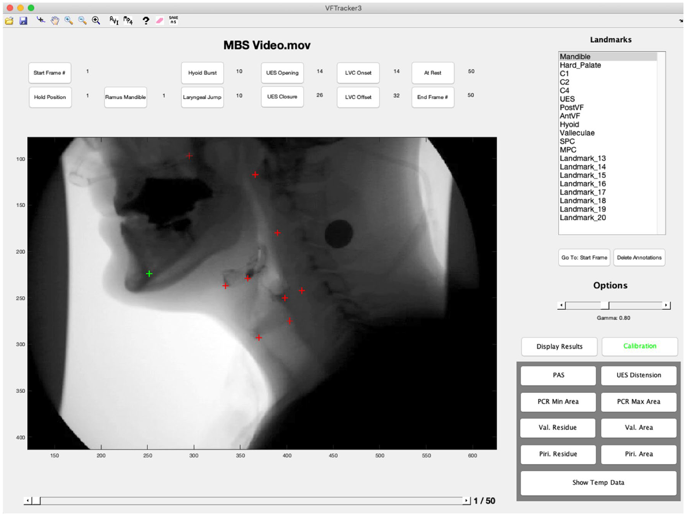Click the Gamma slider thumb
Viewport: 687px width, 516px height.
click(x=605, y=306)
